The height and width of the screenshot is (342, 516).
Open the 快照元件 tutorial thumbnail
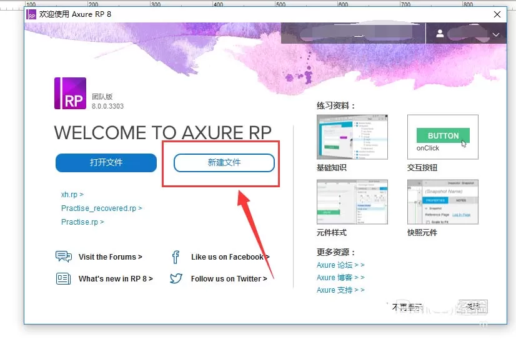coord(443,202)
